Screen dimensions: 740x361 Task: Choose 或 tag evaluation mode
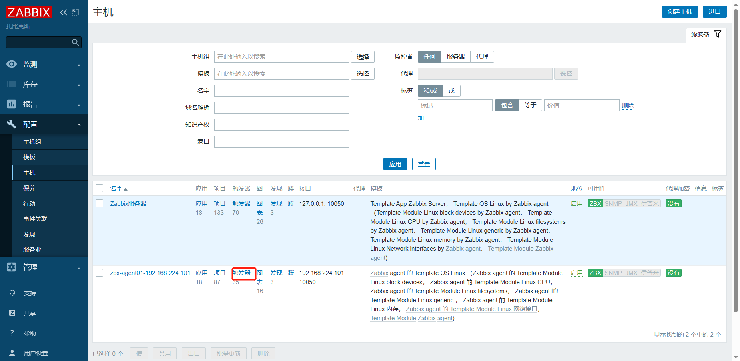coord(451,91)
